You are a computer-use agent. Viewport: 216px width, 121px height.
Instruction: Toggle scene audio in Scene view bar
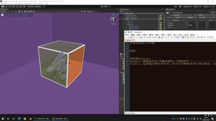[x=22, y=11]
